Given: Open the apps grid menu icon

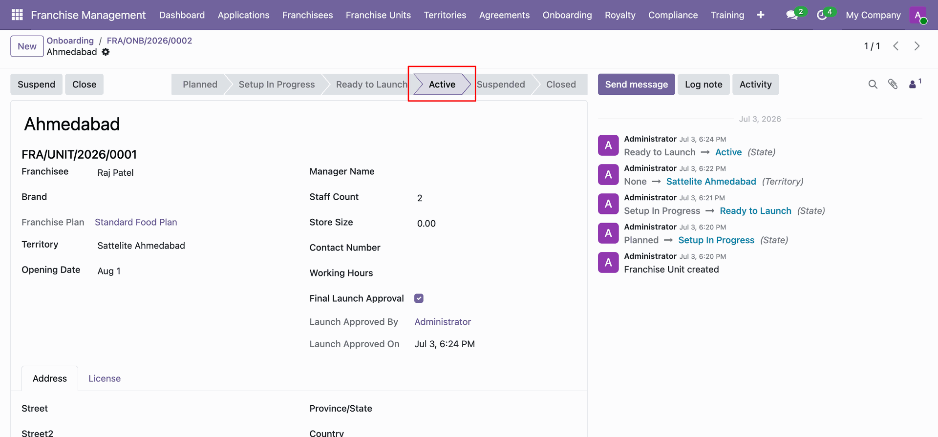Looking at the screenshot, I should click(17, 15).
